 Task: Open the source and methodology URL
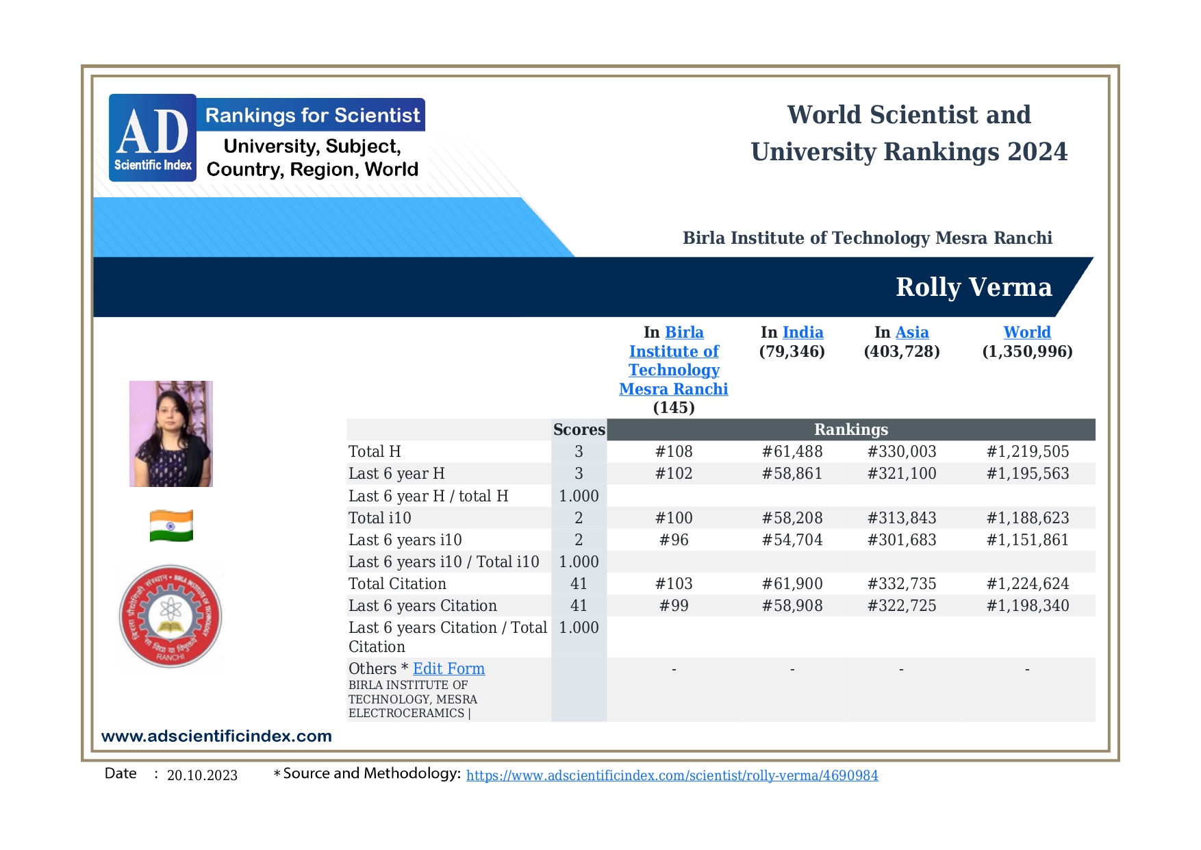point(672,775)
